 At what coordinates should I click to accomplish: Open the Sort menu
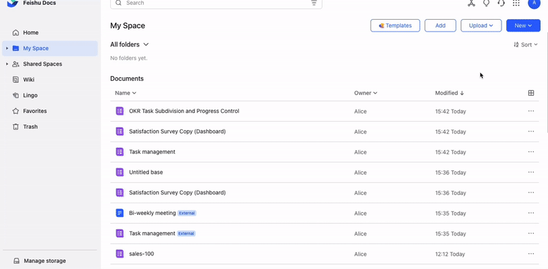pos(525,44)
